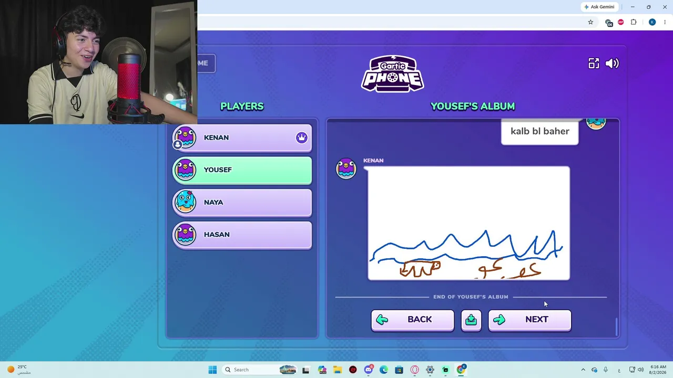Download the album with the save icon
673x378 pixels.
[x=471, y=320]
